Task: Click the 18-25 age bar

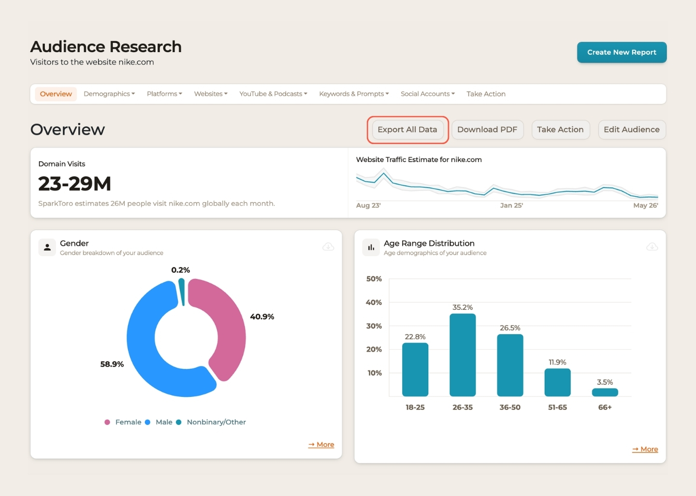Action: pyautogui.click(x=415, y=370)
